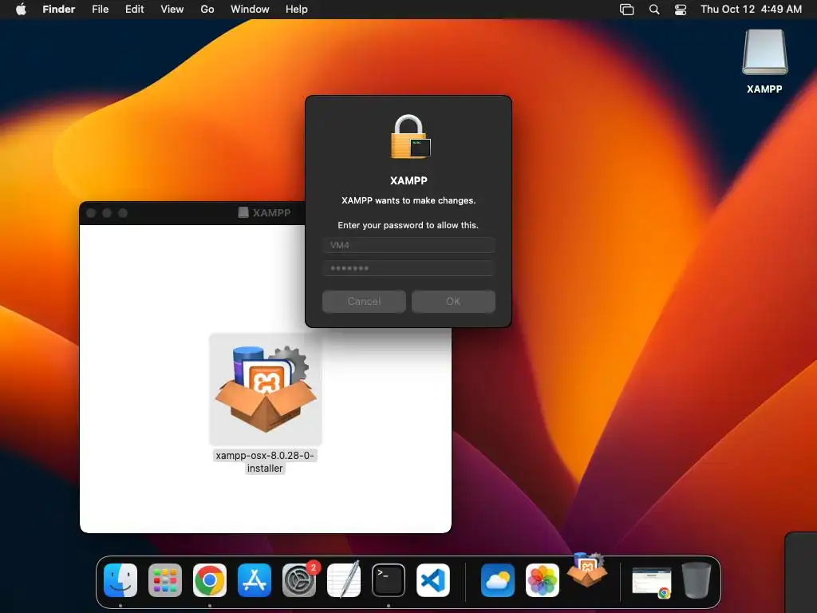Click the date and time in menu bar

click(751, 9)
